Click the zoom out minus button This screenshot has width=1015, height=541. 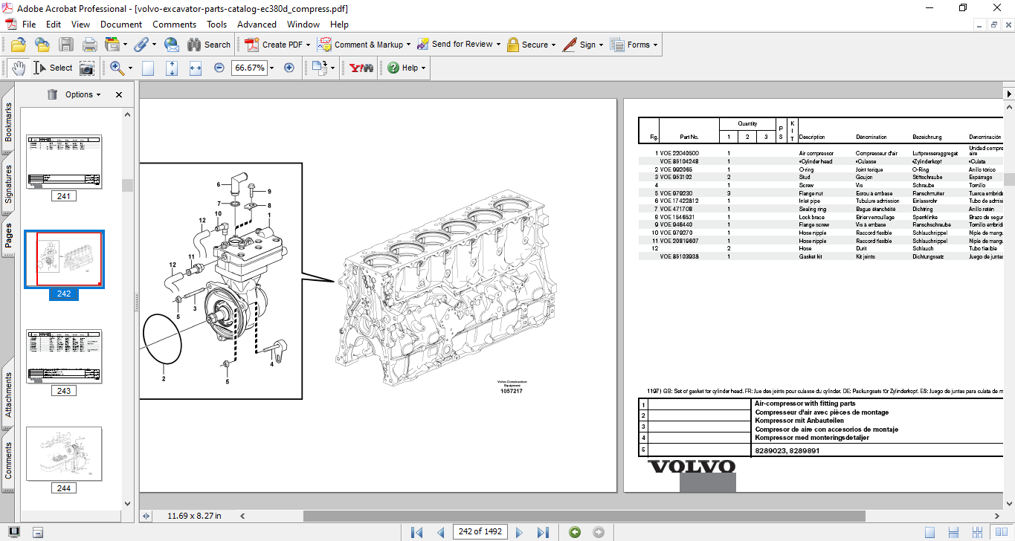tap(219, 68)
